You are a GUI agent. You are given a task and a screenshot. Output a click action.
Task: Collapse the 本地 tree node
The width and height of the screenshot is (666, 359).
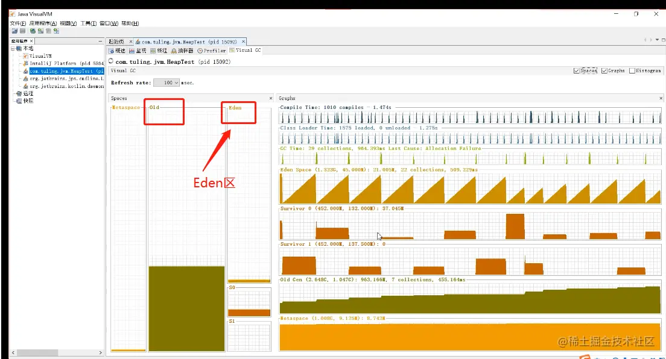pyautogui.click(x=13, y=48)
